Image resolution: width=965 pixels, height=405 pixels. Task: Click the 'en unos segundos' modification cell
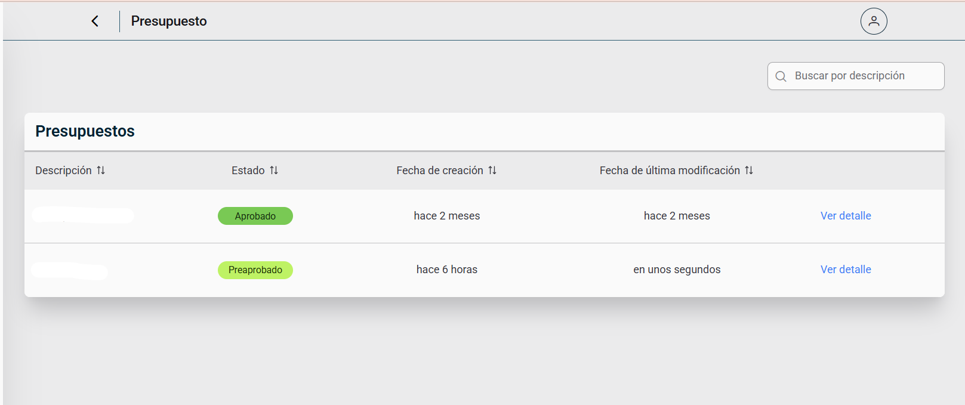click(x=677, y=270)
